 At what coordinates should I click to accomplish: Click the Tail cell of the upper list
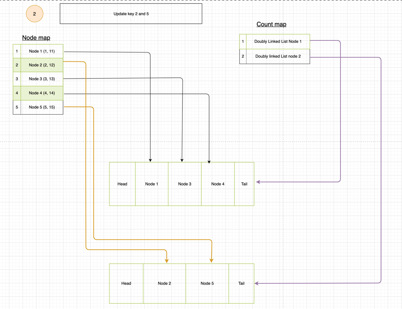point(244,184)
